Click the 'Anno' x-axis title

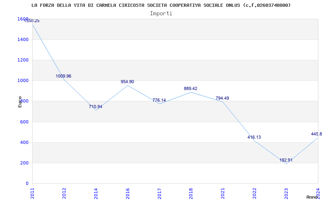(312, 197)
